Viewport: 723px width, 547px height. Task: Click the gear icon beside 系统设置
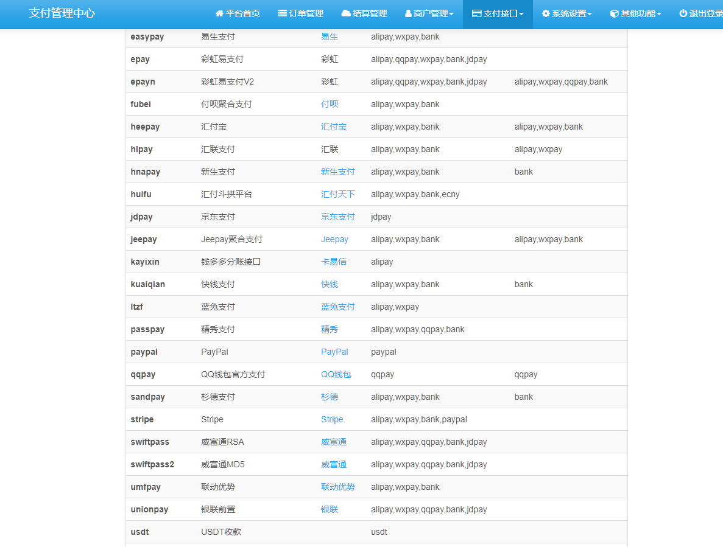pyautogui.click(x=546, y=14)
